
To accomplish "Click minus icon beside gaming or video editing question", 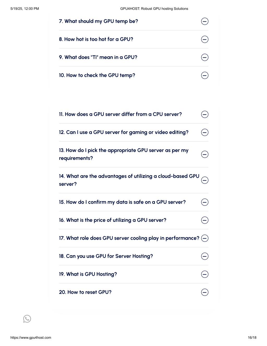I will pyautogui.click(x=205, y=132).
